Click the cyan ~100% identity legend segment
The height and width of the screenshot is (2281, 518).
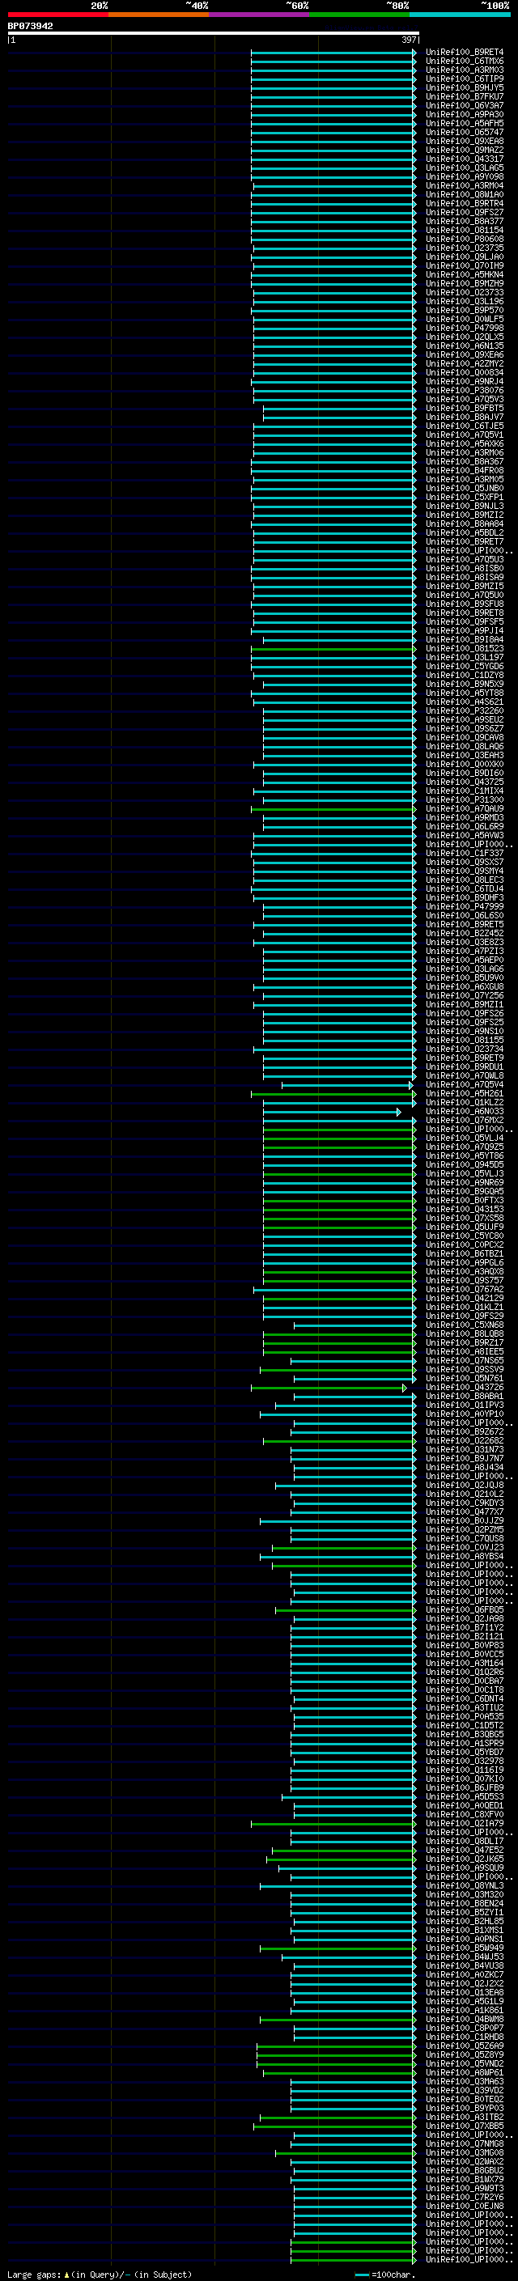tap(461, 15)
